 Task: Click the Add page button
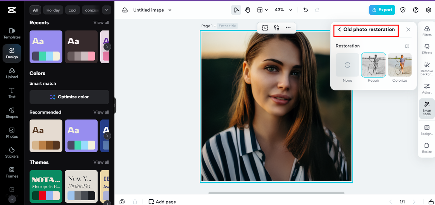click(x=162, y=202)
